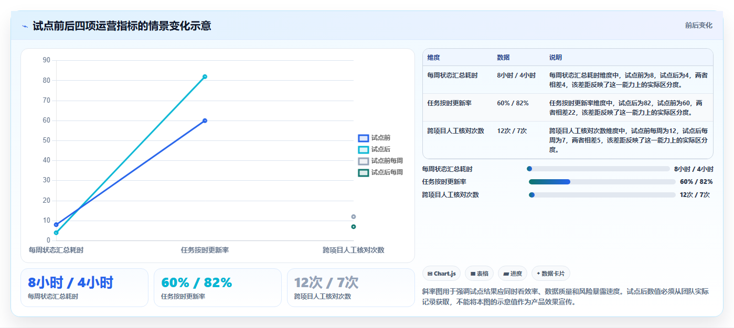Select the 数据卡片 tag

(x=550, y=274)
